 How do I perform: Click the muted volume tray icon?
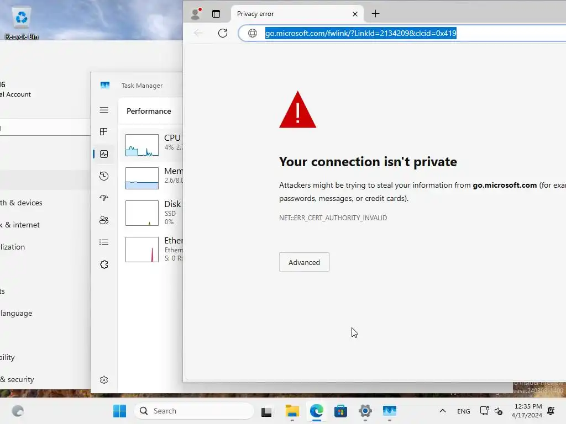499,411
